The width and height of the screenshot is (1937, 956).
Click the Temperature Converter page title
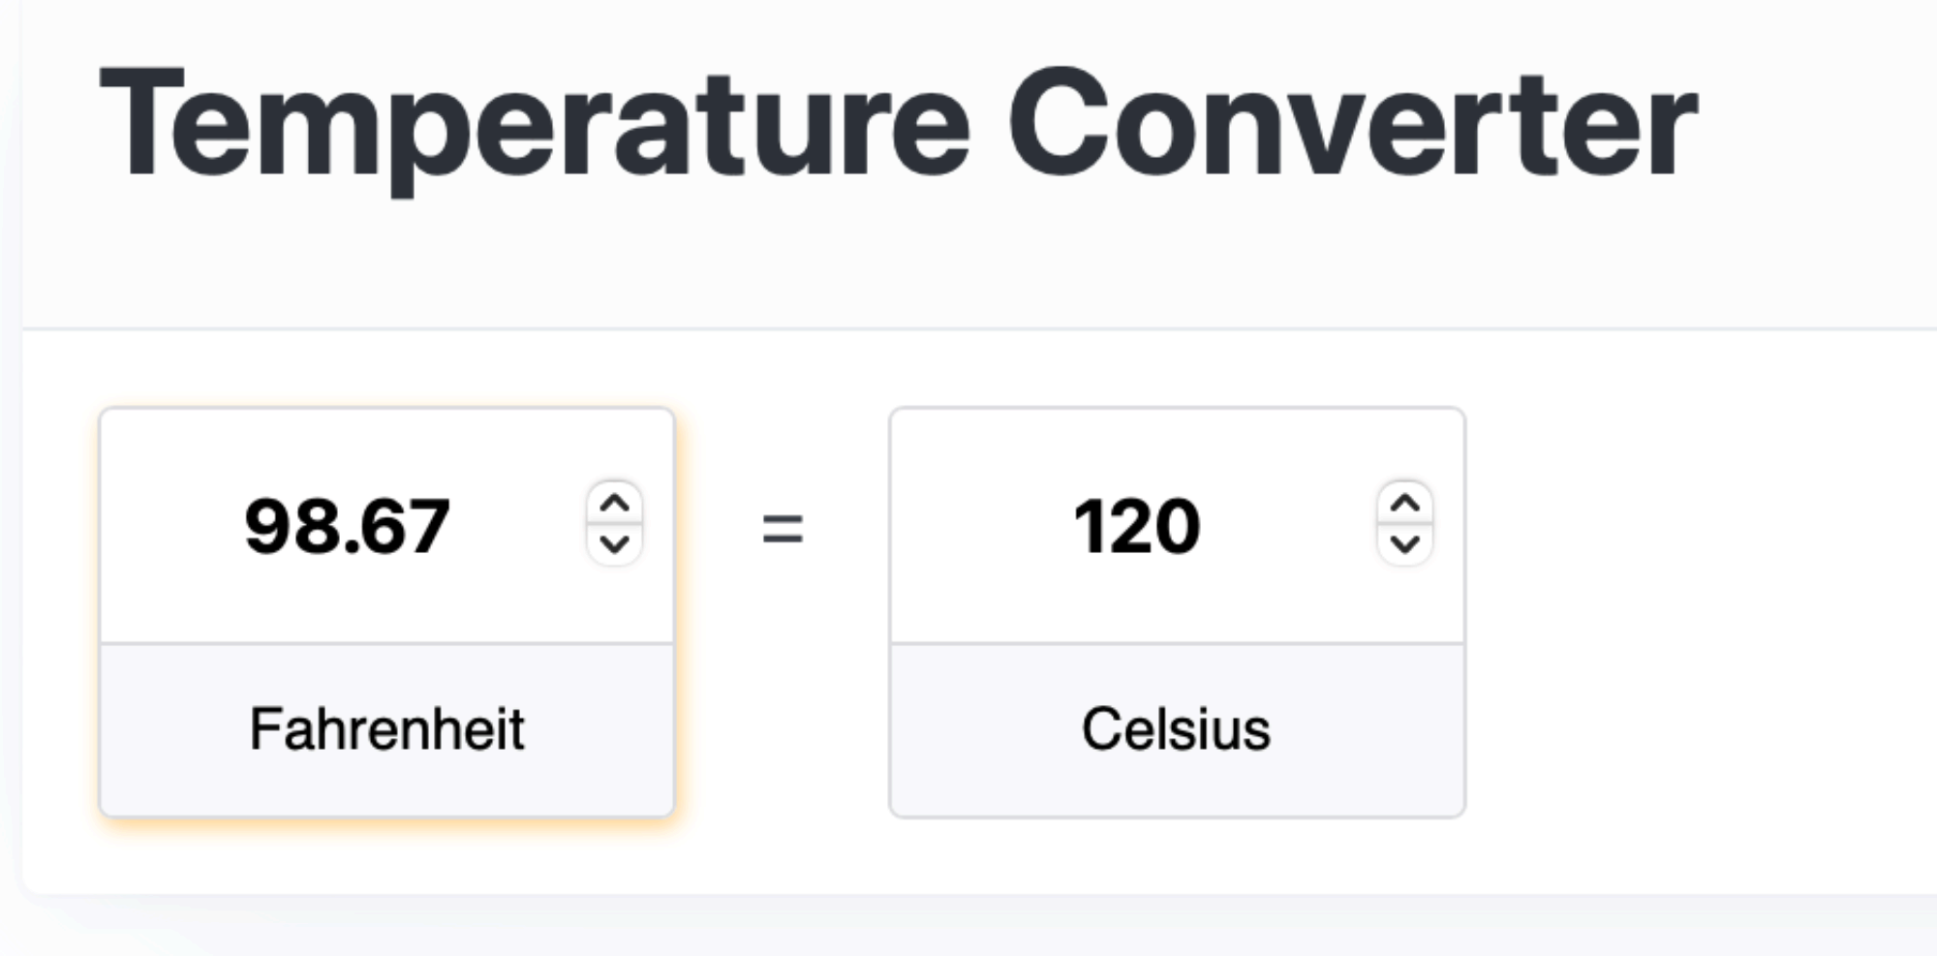tap(897, 126)
